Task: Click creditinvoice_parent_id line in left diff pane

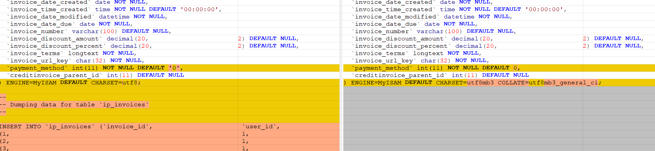Action: (170, 75)
